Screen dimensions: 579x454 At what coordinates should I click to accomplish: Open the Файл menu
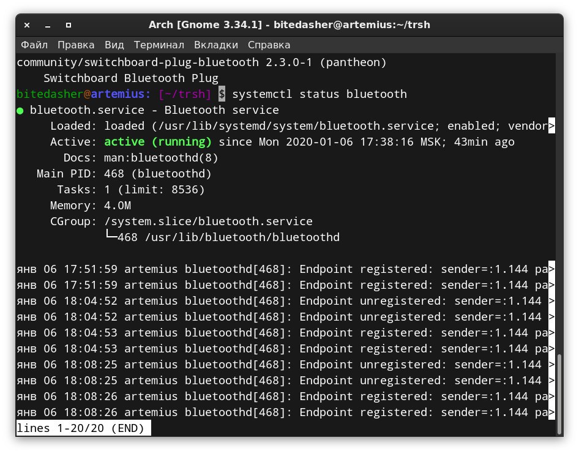pos(34,45)
